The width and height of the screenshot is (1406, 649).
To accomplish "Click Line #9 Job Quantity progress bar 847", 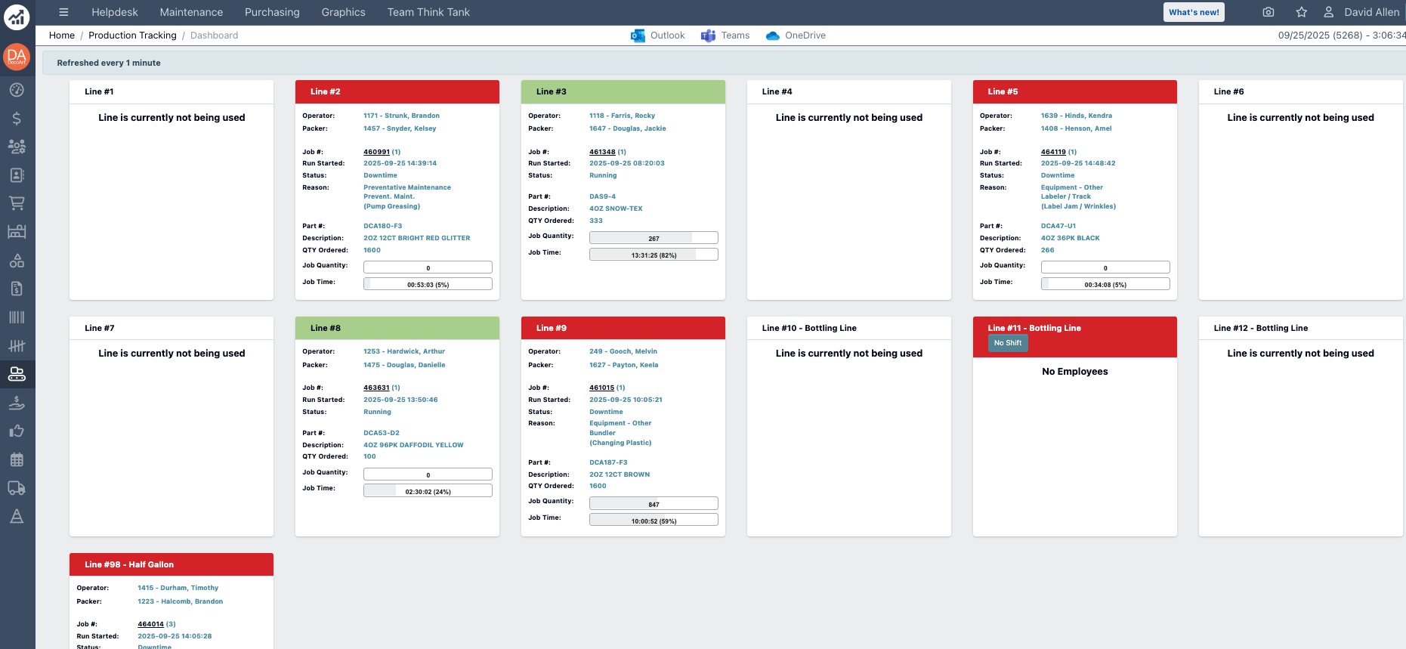I will 654,503.
